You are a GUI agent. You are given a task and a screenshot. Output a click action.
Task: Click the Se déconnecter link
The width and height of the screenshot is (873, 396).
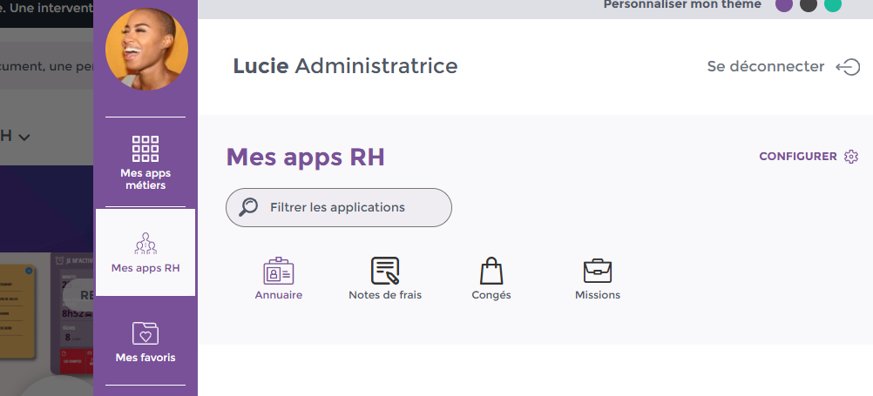(765, 67)
